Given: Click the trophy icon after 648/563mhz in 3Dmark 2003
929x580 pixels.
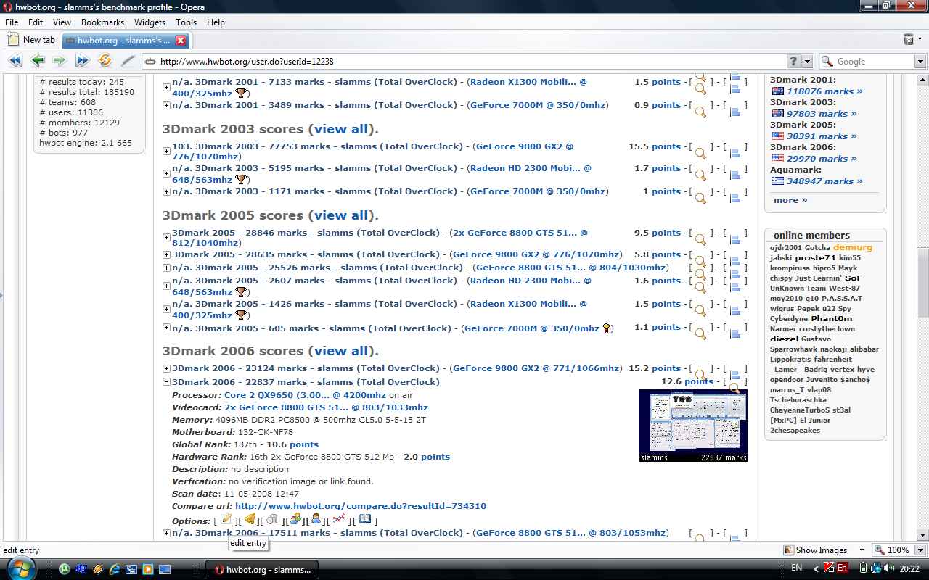Looking at the screenshot, I should 241,180.
